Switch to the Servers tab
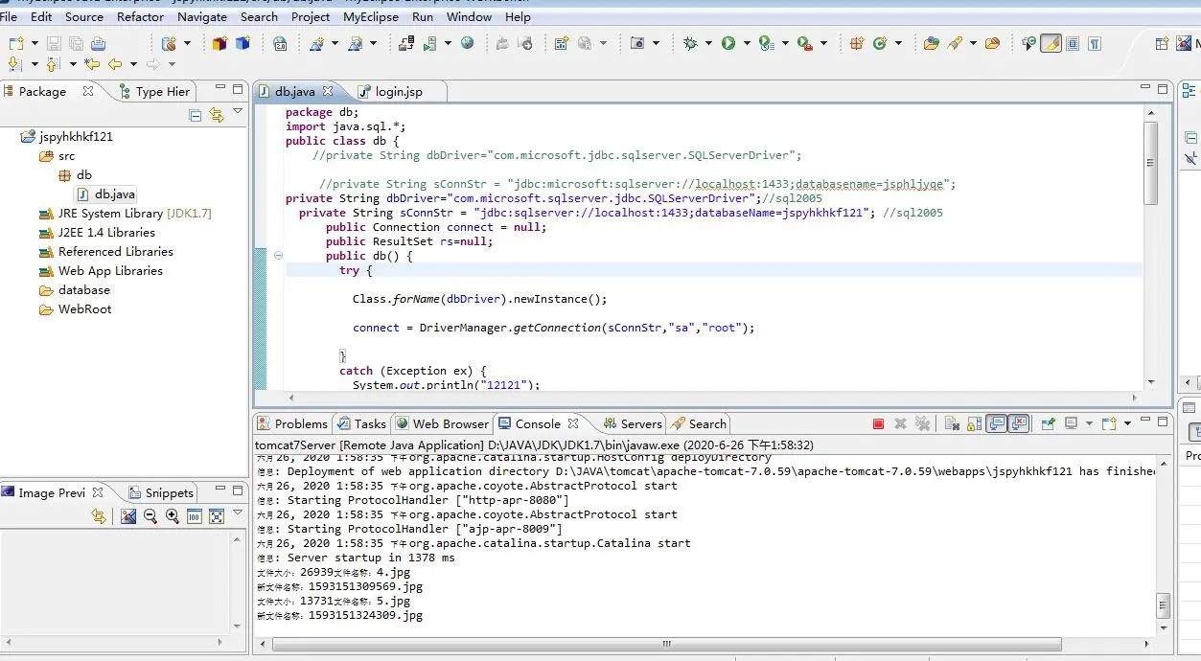This screenshot has width=1201, height=661. click(633, 423)
